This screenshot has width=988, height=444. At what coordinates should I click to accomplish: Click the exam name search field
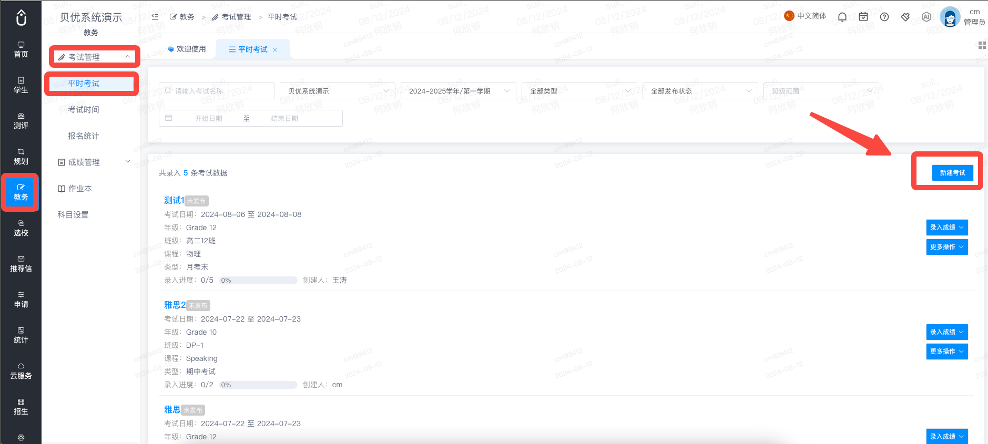[x=216, y=91]
